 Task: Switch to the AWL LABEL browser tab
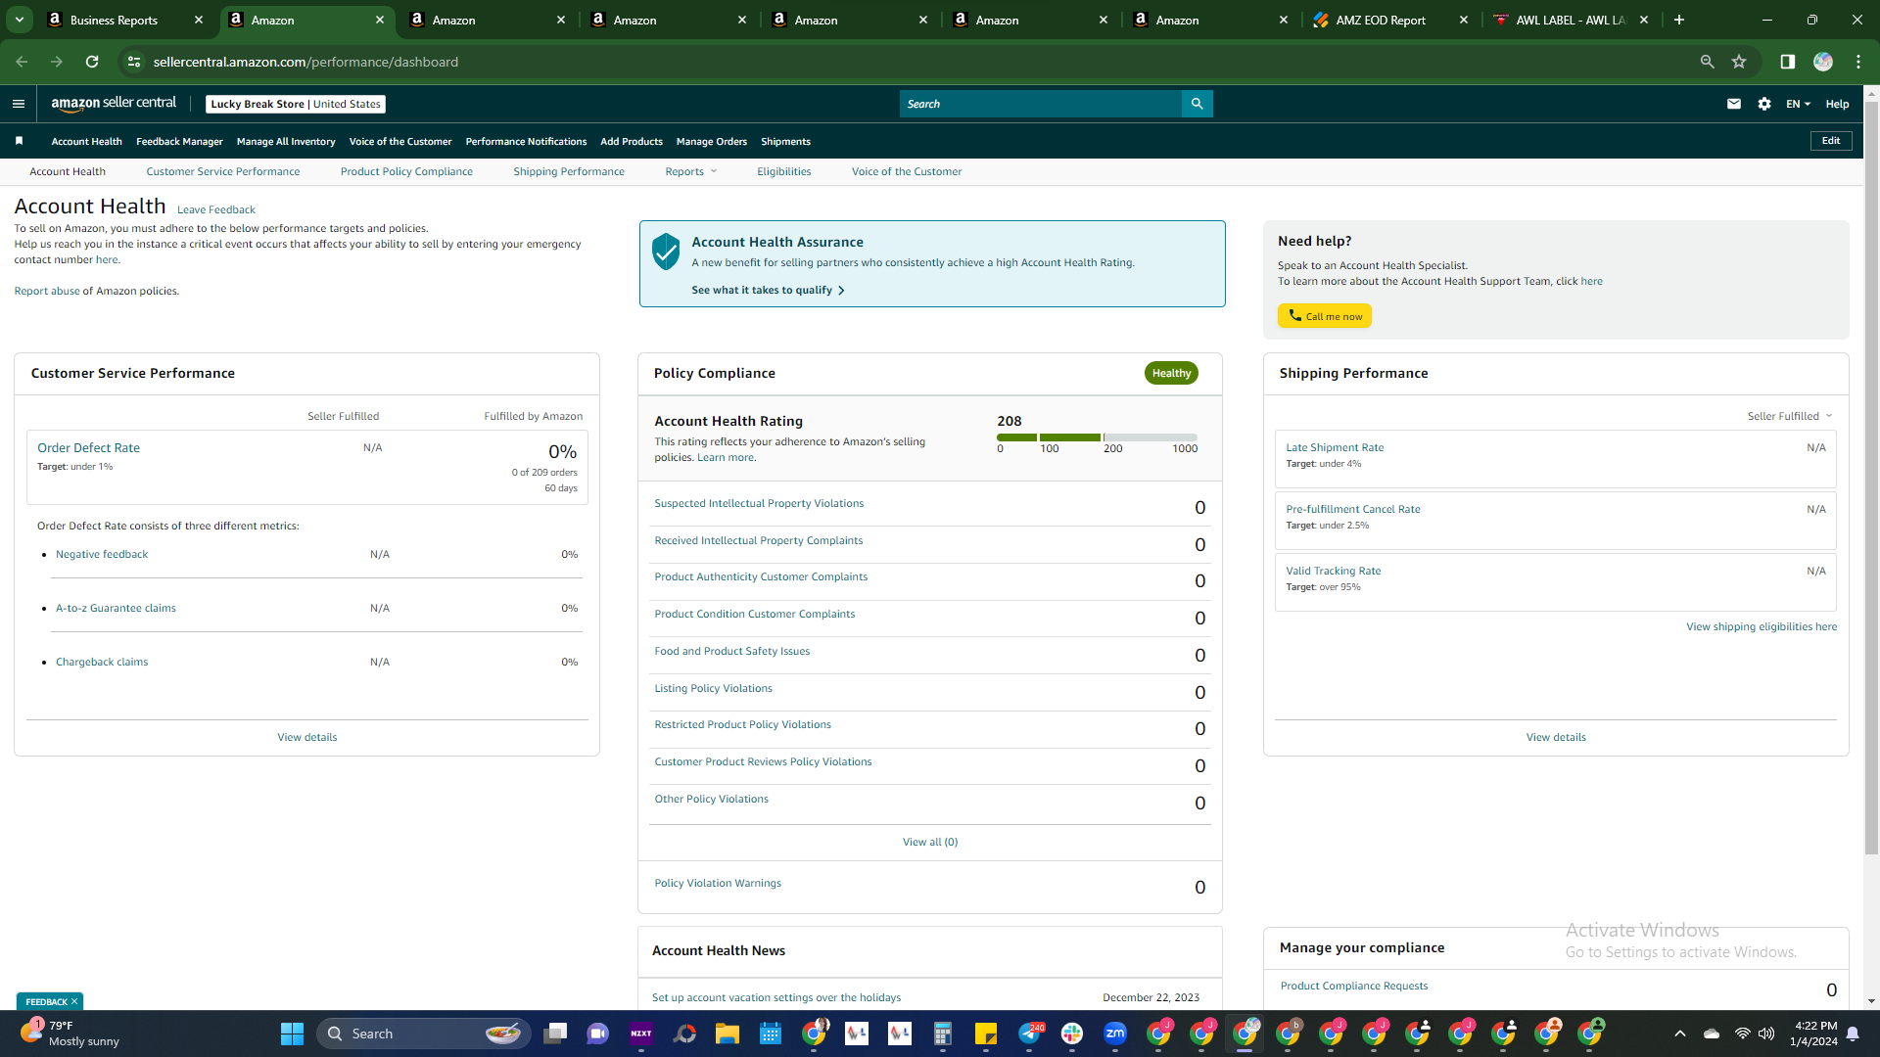[1570, 20]
